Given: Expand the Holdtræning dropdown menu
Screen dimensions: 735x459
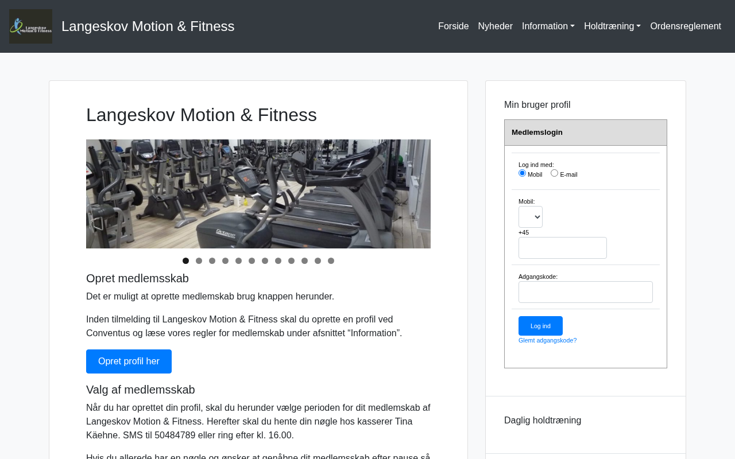Looking at the screenshot, I should [612, 26].
